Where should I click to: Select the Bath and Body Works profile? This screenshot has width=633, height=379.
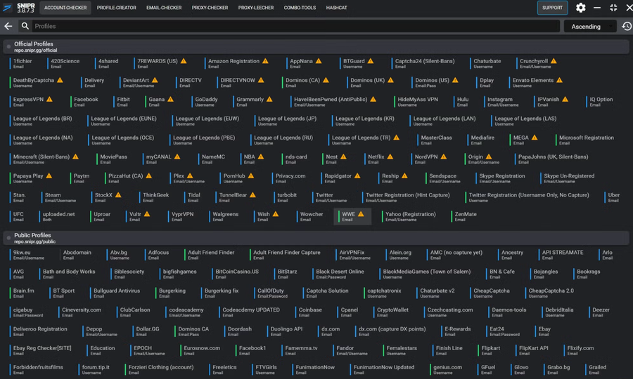pyautogui.click(x=68, y=274)
